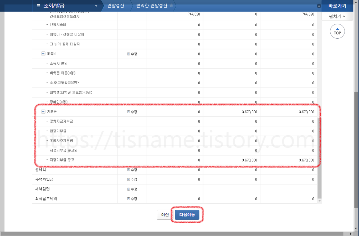
Task: Select the 초,중,고등학교(0명) row label
Action: pyautogui.click(x=64, y=83)
